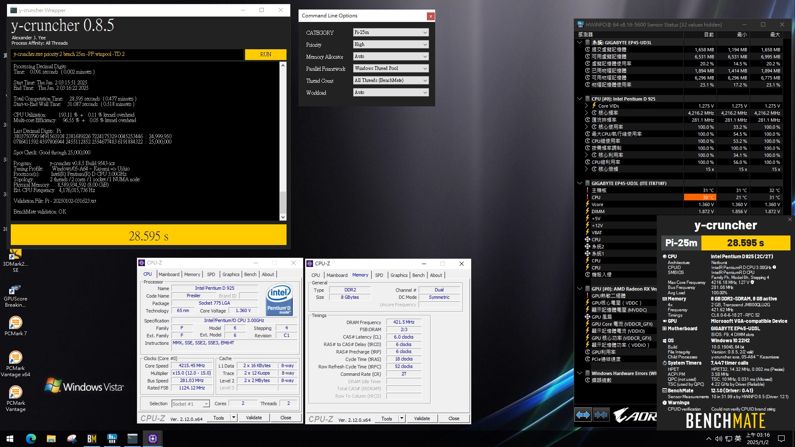Viewport: 795px width, 447px height.
Task: Open Graphics tab in right CPU-Z window
Action: [399, 275]
